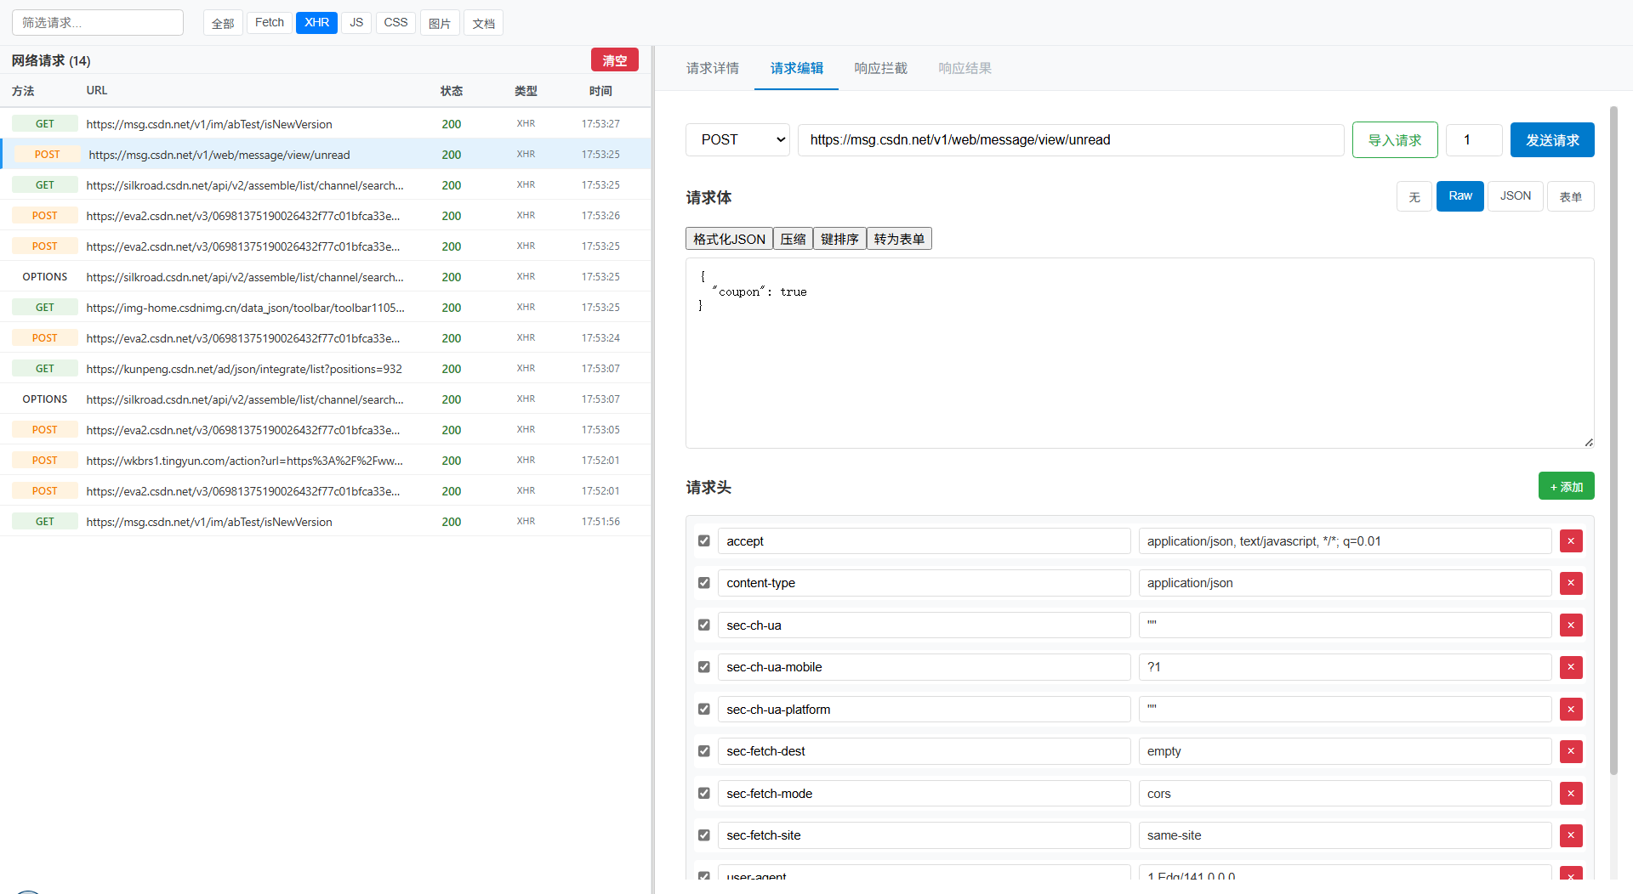Click the request URL input field
This screenshot has width=1633, height=894.
[1071, 140]
